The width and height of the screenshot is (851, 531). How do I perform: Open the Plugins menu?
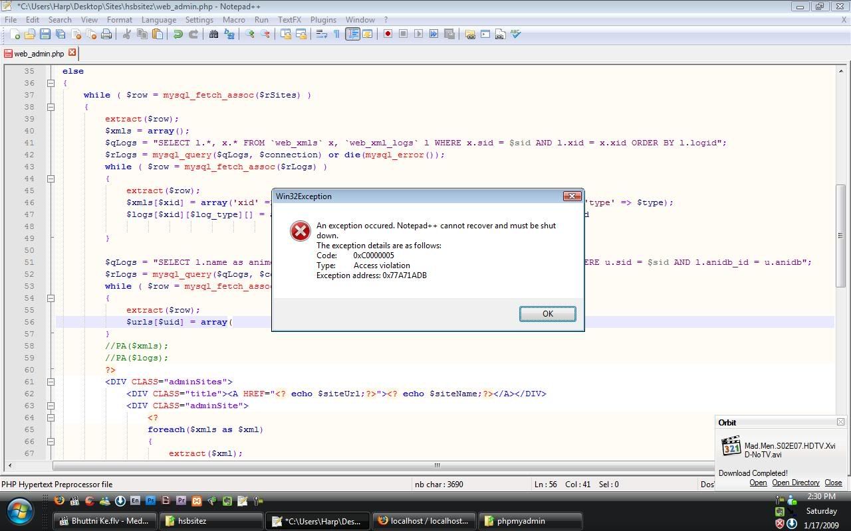click(x=323, y=20)
